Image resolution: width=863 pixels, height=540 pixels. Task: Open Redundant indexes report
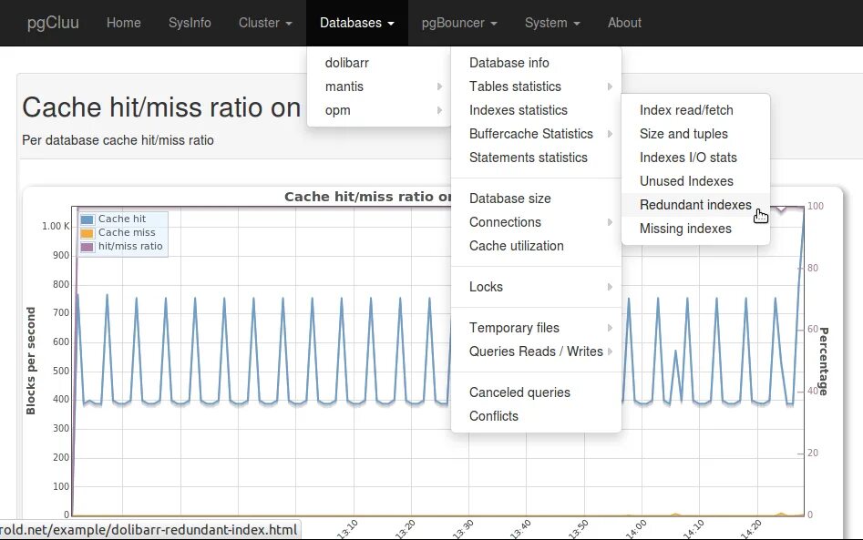click(695, 205)
